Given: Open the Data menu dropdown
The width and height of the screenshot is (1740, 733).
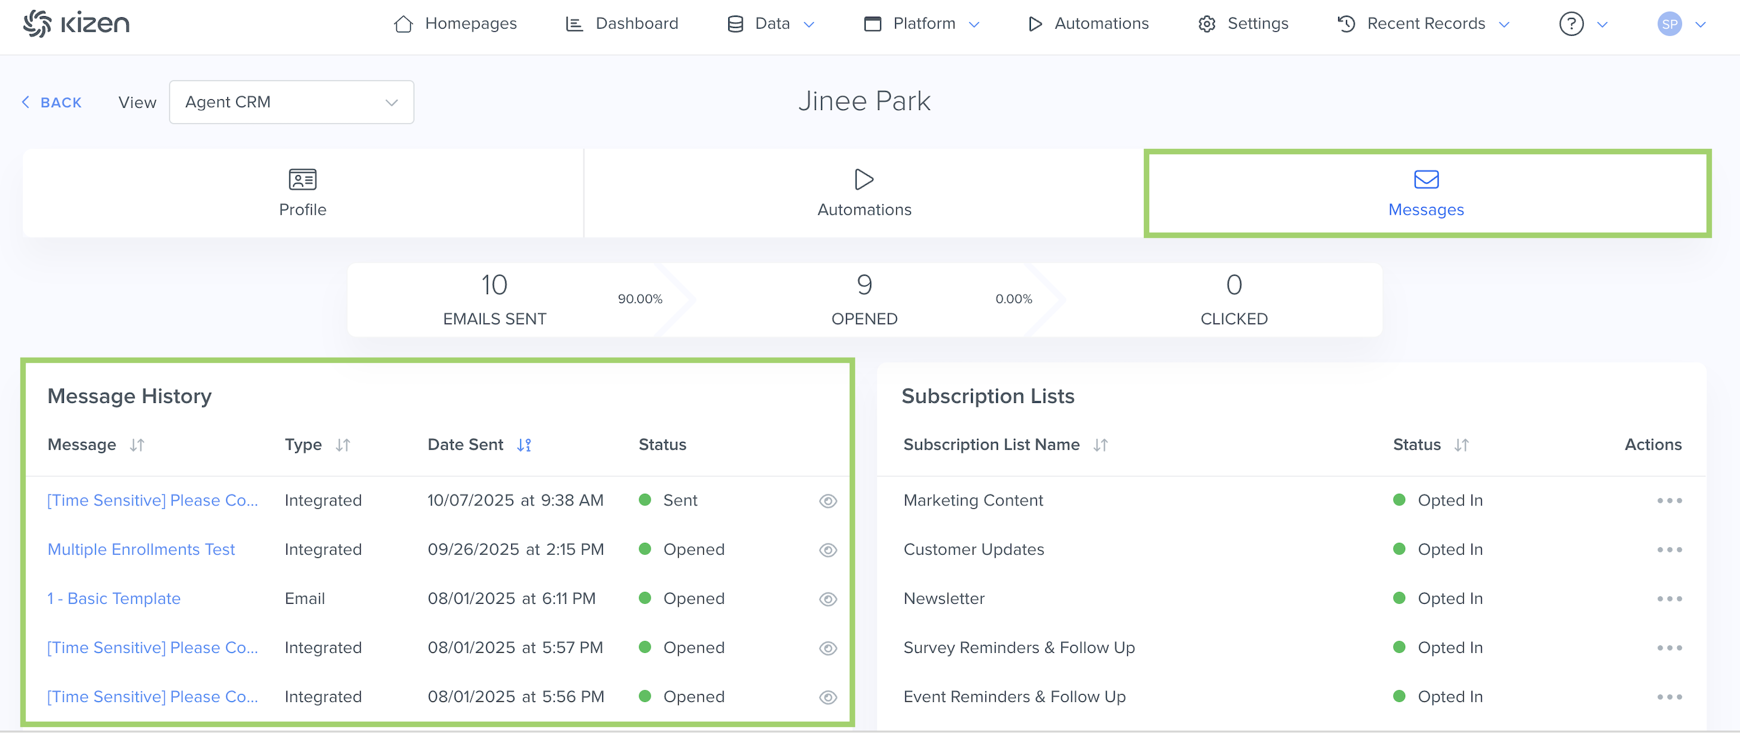Looking at the screenshot, I should coord(771,25).
